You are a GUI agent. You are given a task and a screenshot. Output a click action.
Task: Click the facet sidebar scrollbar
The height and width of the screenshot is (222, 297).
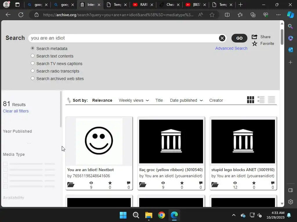pos(61,109)
